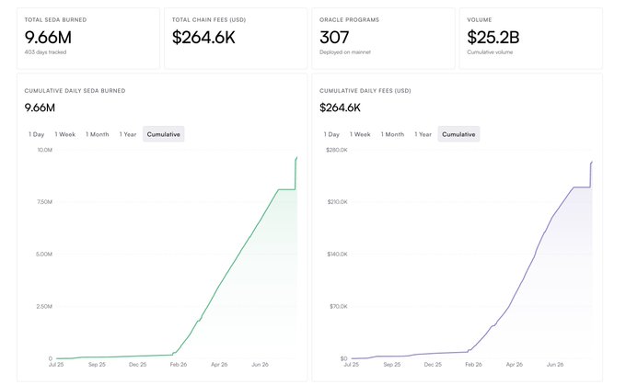Screen dimensions: 626x385
Task: Click the 'Cumulative Daily SEDA Burned' heading
Action: click(75, 91)
